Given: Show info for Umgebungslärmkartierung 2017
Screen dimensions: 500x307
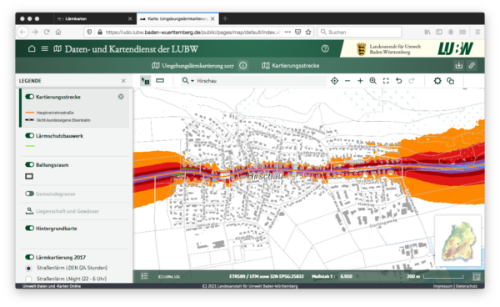Looking at the screenshot, I should (243, 65).
